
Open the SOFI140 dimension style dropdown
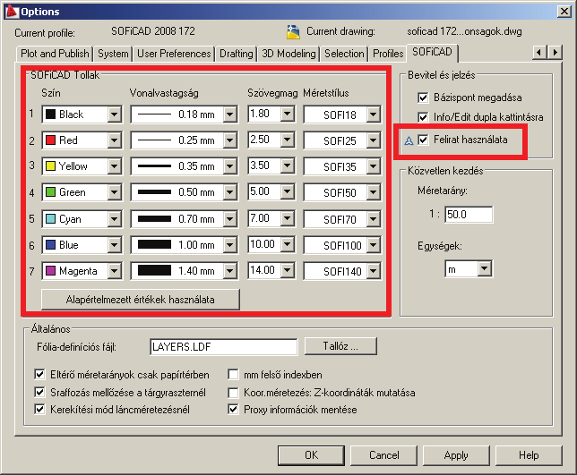click(x=373, y=271)
